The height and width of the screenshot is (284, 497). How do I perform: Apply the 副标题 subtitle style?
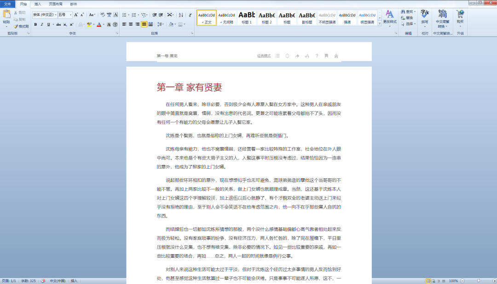[307, 17]
